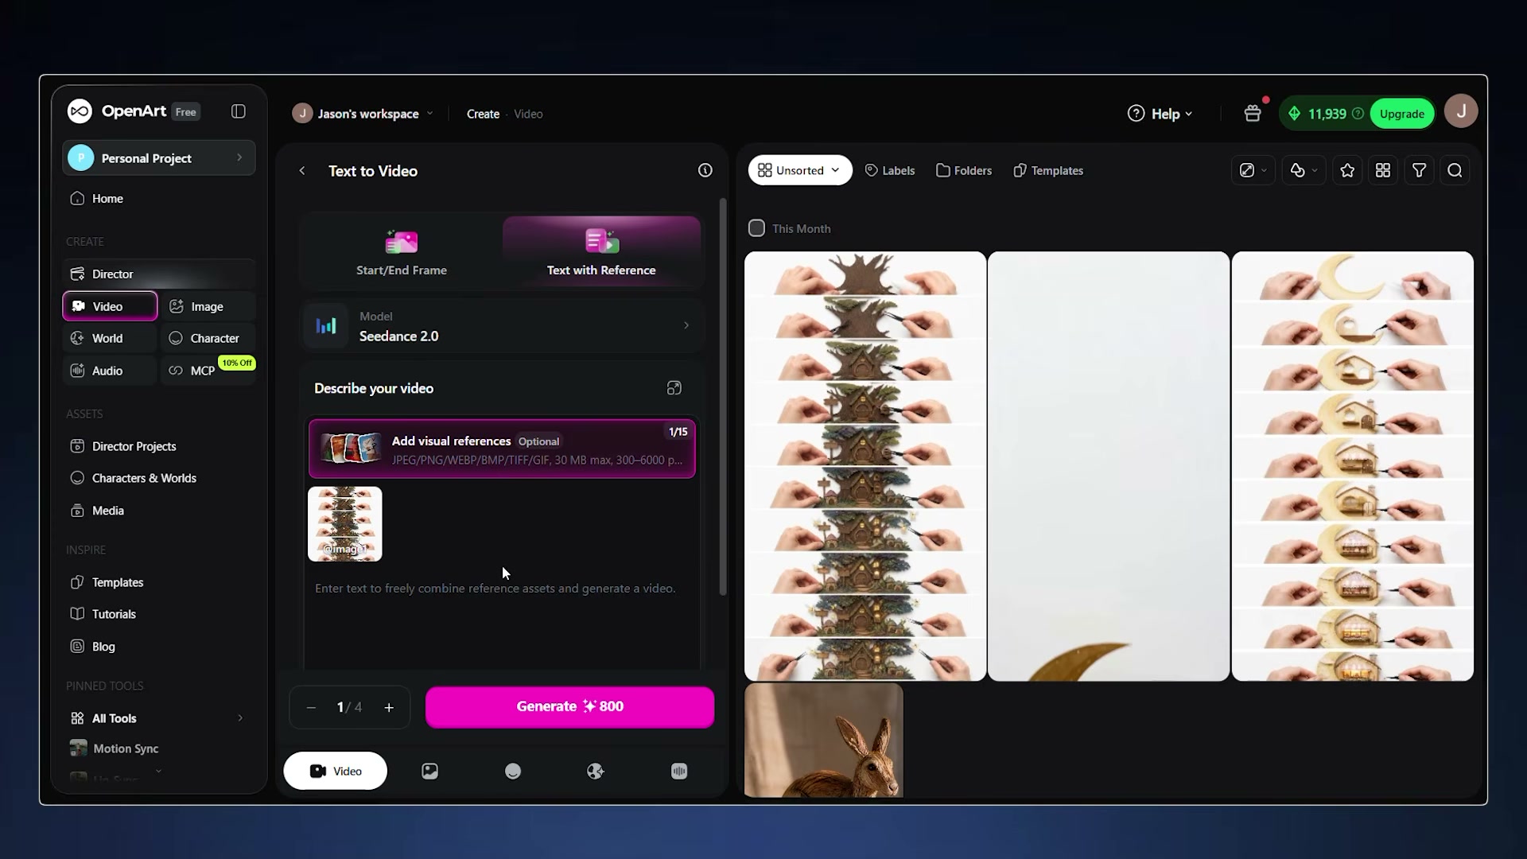Viewport: 1527px width, 859px height.
Task: Click the Text to Video panel scrollbar
Action: [x=723, y=397]
